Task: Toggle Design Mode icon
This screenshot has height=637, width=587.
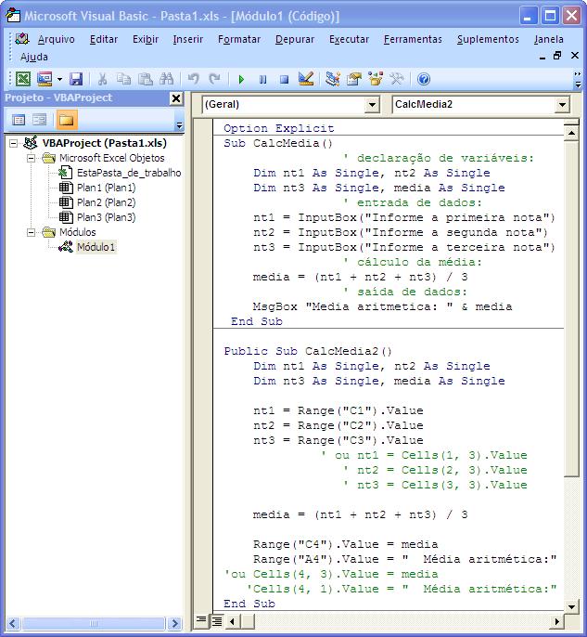Action: click(x=306, y=79)
